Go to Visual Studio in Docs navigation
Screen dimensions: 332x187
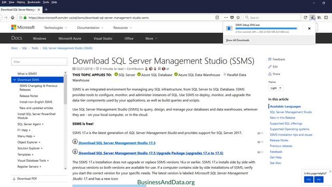click(x=103, y=38)
